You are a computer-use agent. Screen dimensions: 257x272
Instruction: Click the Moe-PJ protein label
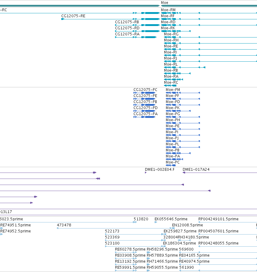click(x=172, y=138)
